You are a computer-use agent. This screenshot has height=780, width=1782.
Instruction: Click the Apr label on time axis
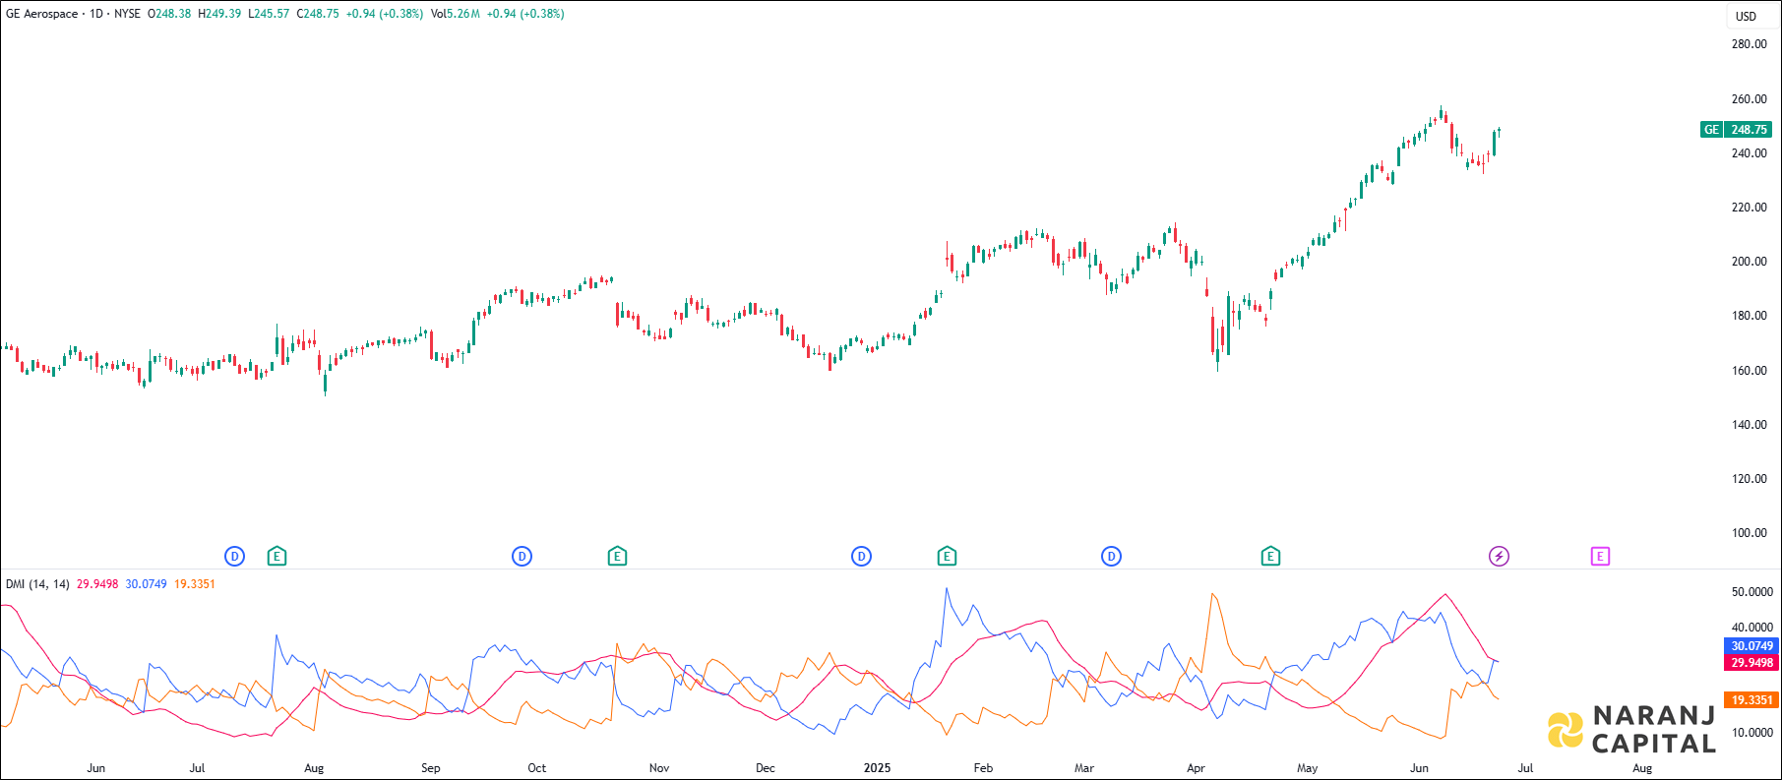1196,768
